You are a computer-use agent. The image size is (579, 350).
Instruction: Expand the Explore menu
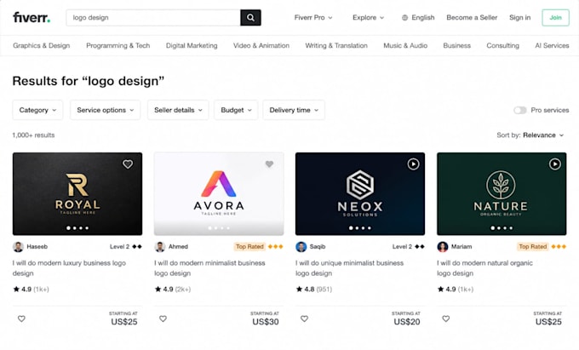coord(368,18)
